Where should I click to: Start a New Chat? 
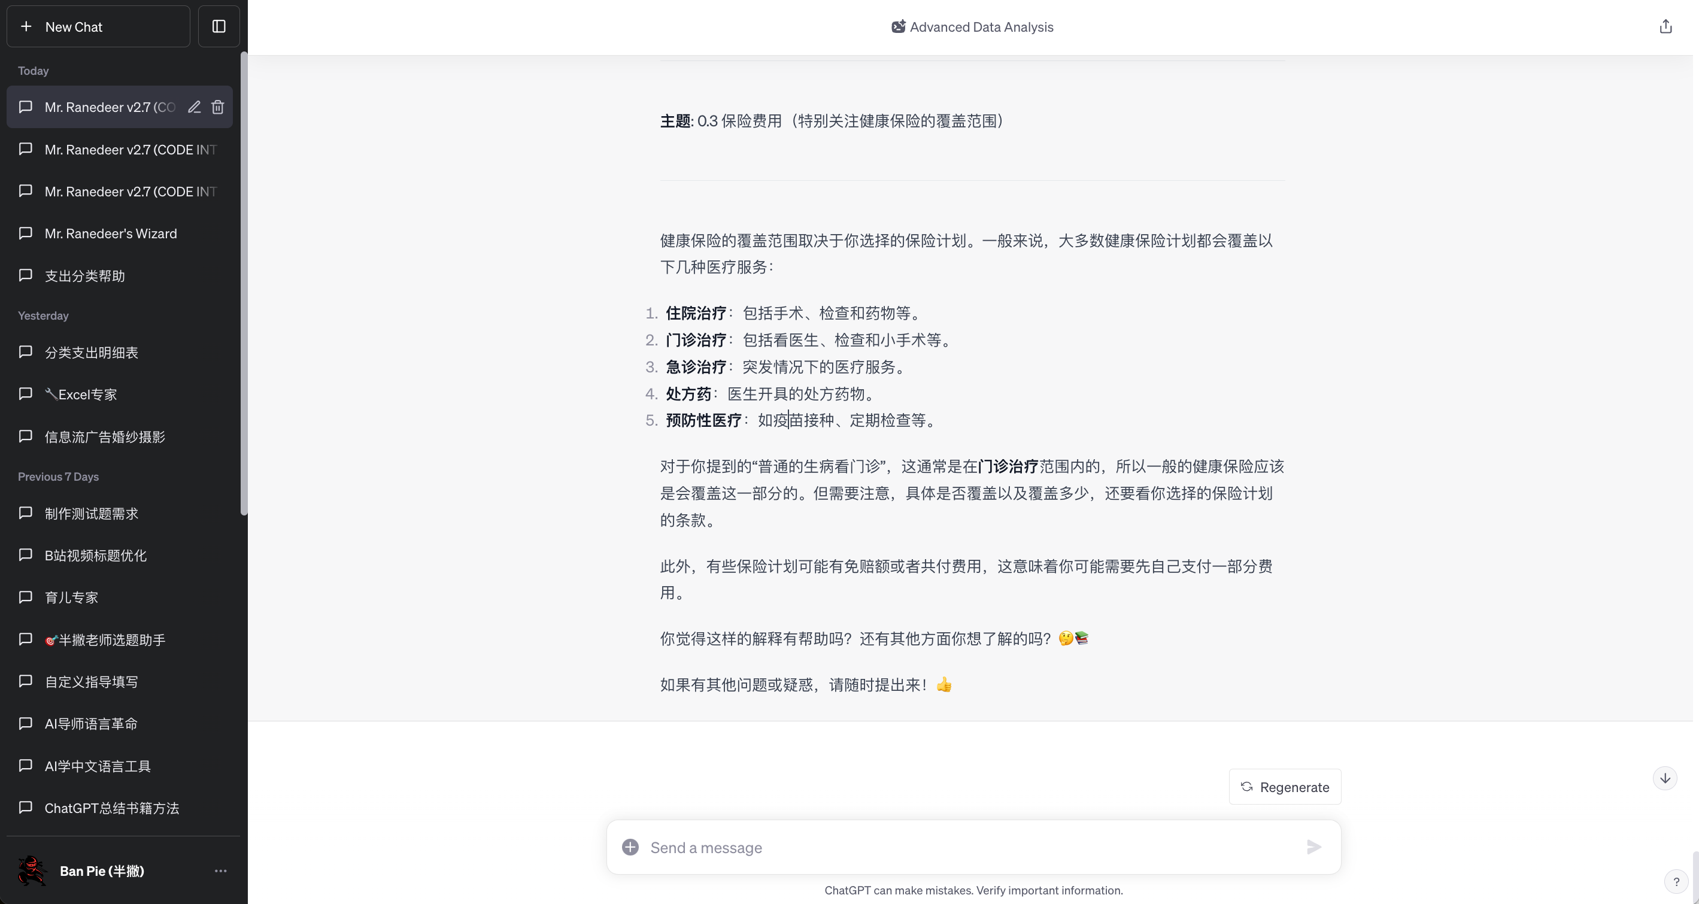[x=98, y=26]
